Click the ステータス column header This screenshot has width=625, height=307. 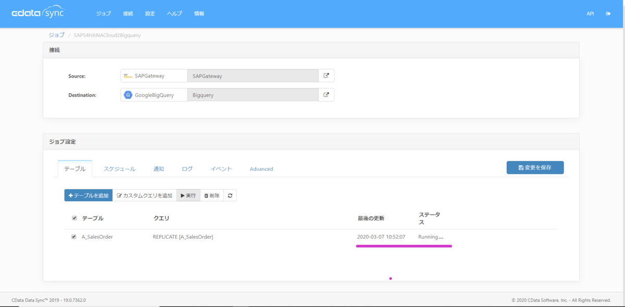(x=430, y=218)
